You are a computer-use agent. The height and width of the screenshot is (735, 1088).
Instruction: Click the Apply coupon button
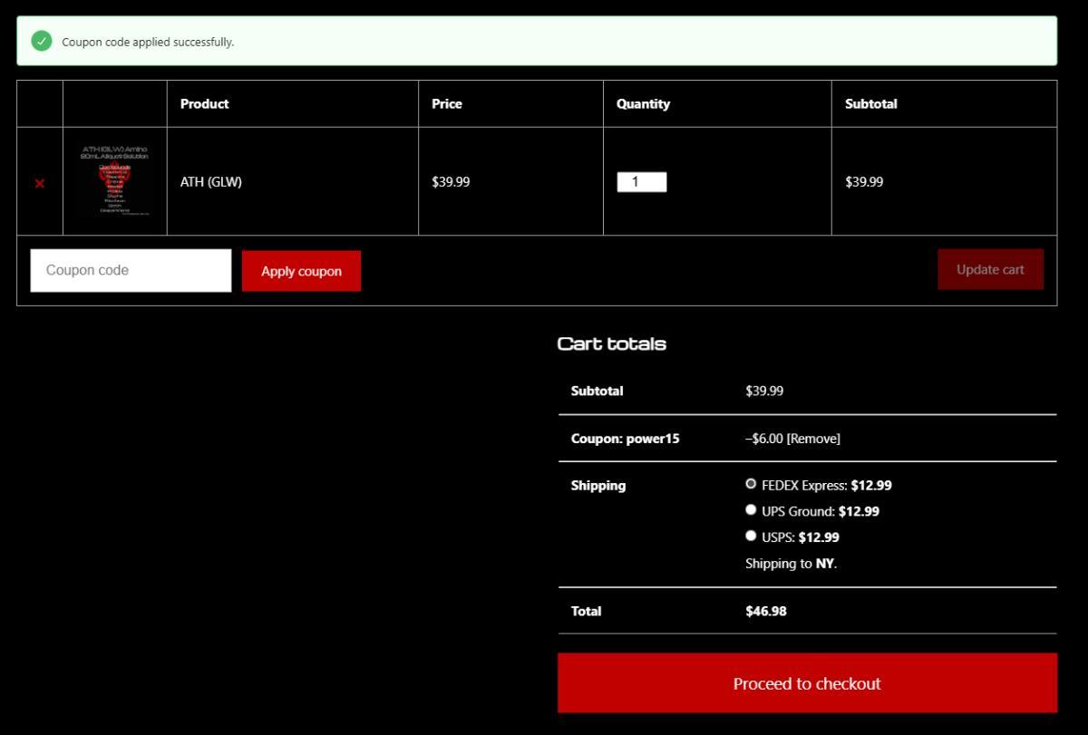tap(301, 271)
